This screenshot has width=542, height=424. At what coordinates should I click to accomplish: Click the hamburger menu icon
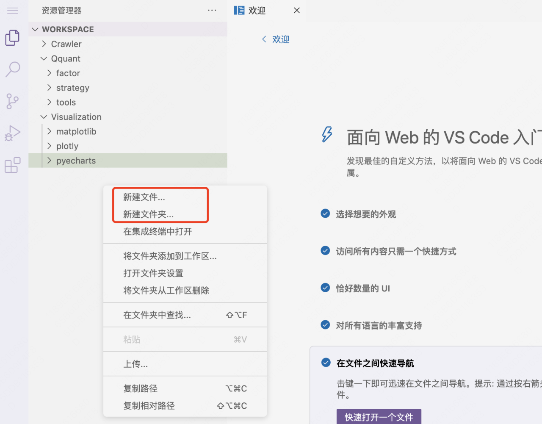click(12, 11)
